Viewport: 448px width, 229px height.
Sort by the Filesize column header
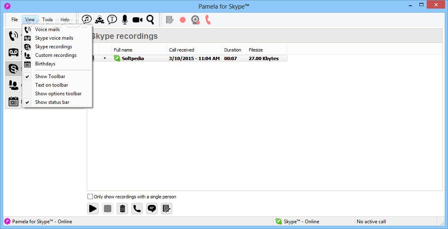point(267,49)
